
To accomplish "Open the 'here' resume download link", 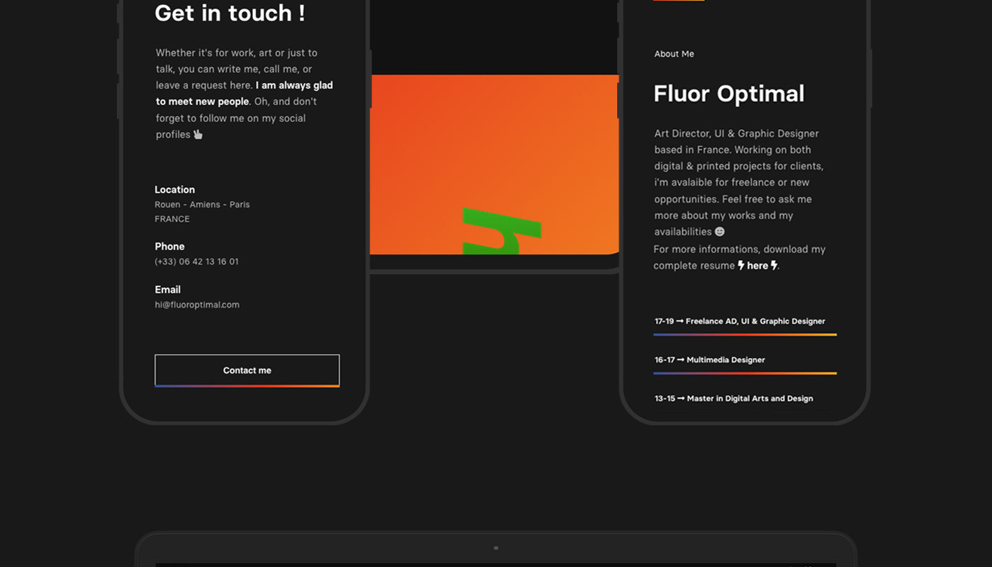I will tap(757, 266).
